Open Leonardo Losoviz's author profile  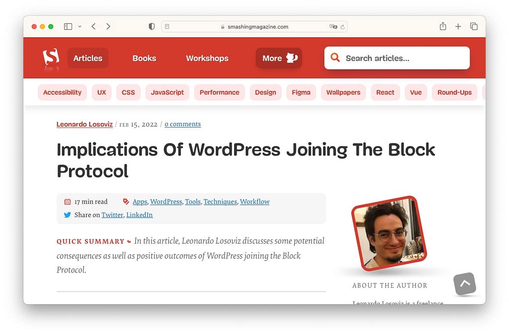85,124
